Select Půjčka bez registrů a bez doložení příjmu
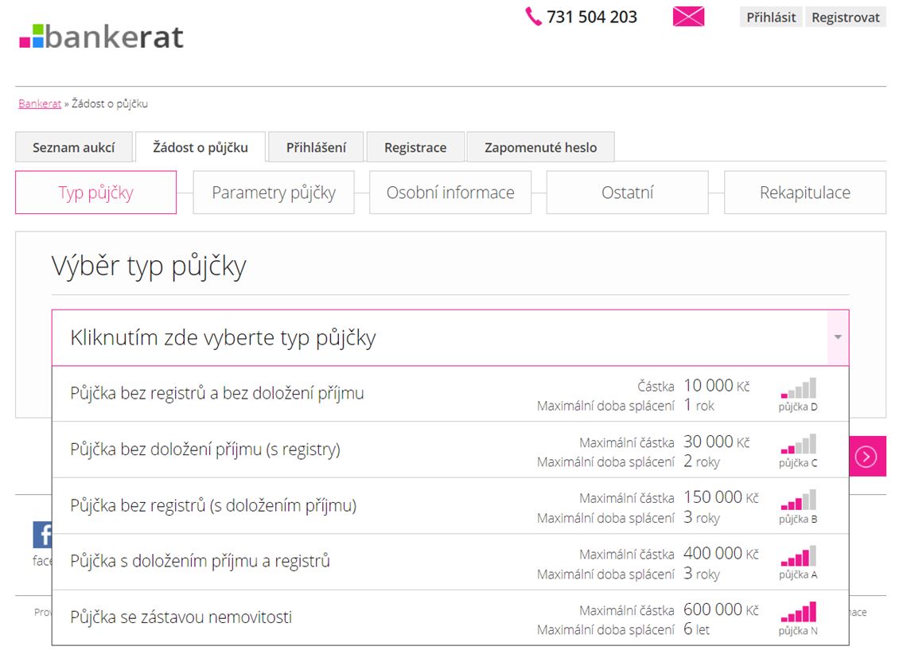The image size is (903, 654). tap(217, 394)
